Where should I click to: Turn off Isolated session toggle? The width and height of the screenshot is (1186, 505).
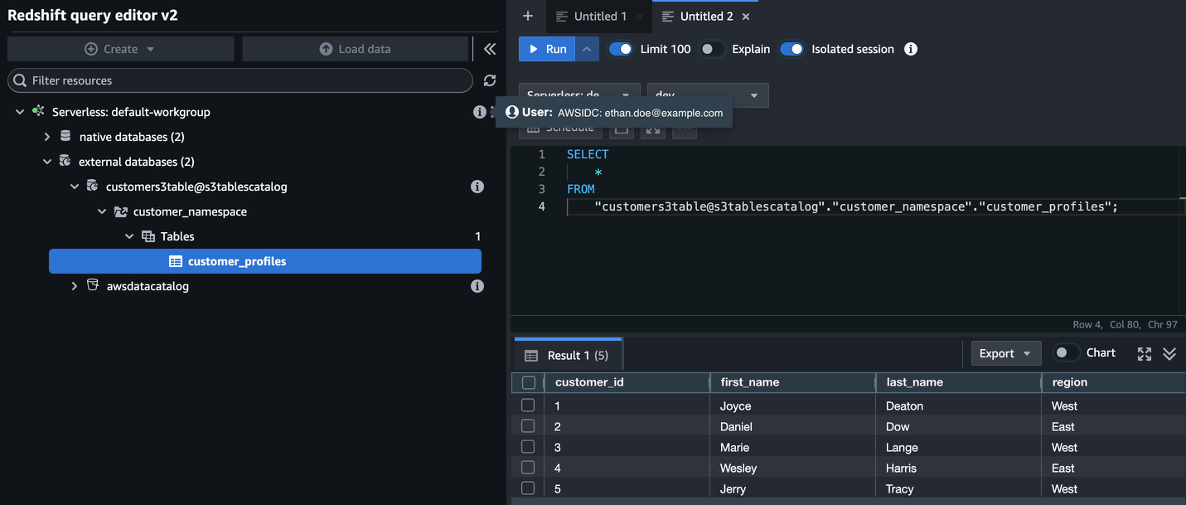(791, 49)
